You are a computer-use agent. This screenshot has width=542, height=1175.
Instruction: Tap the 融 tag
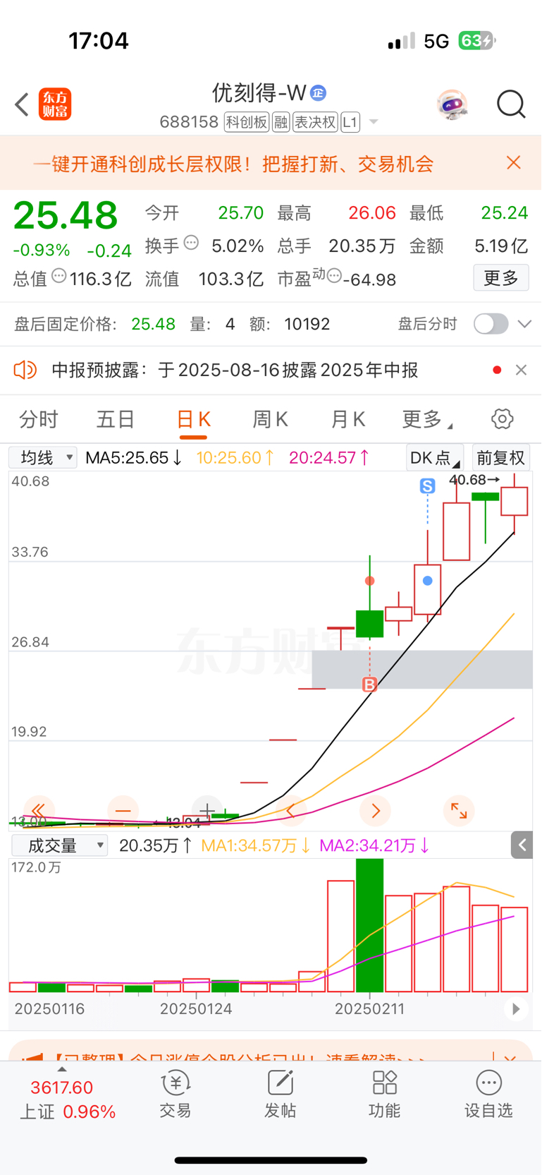tap(281, 122)
